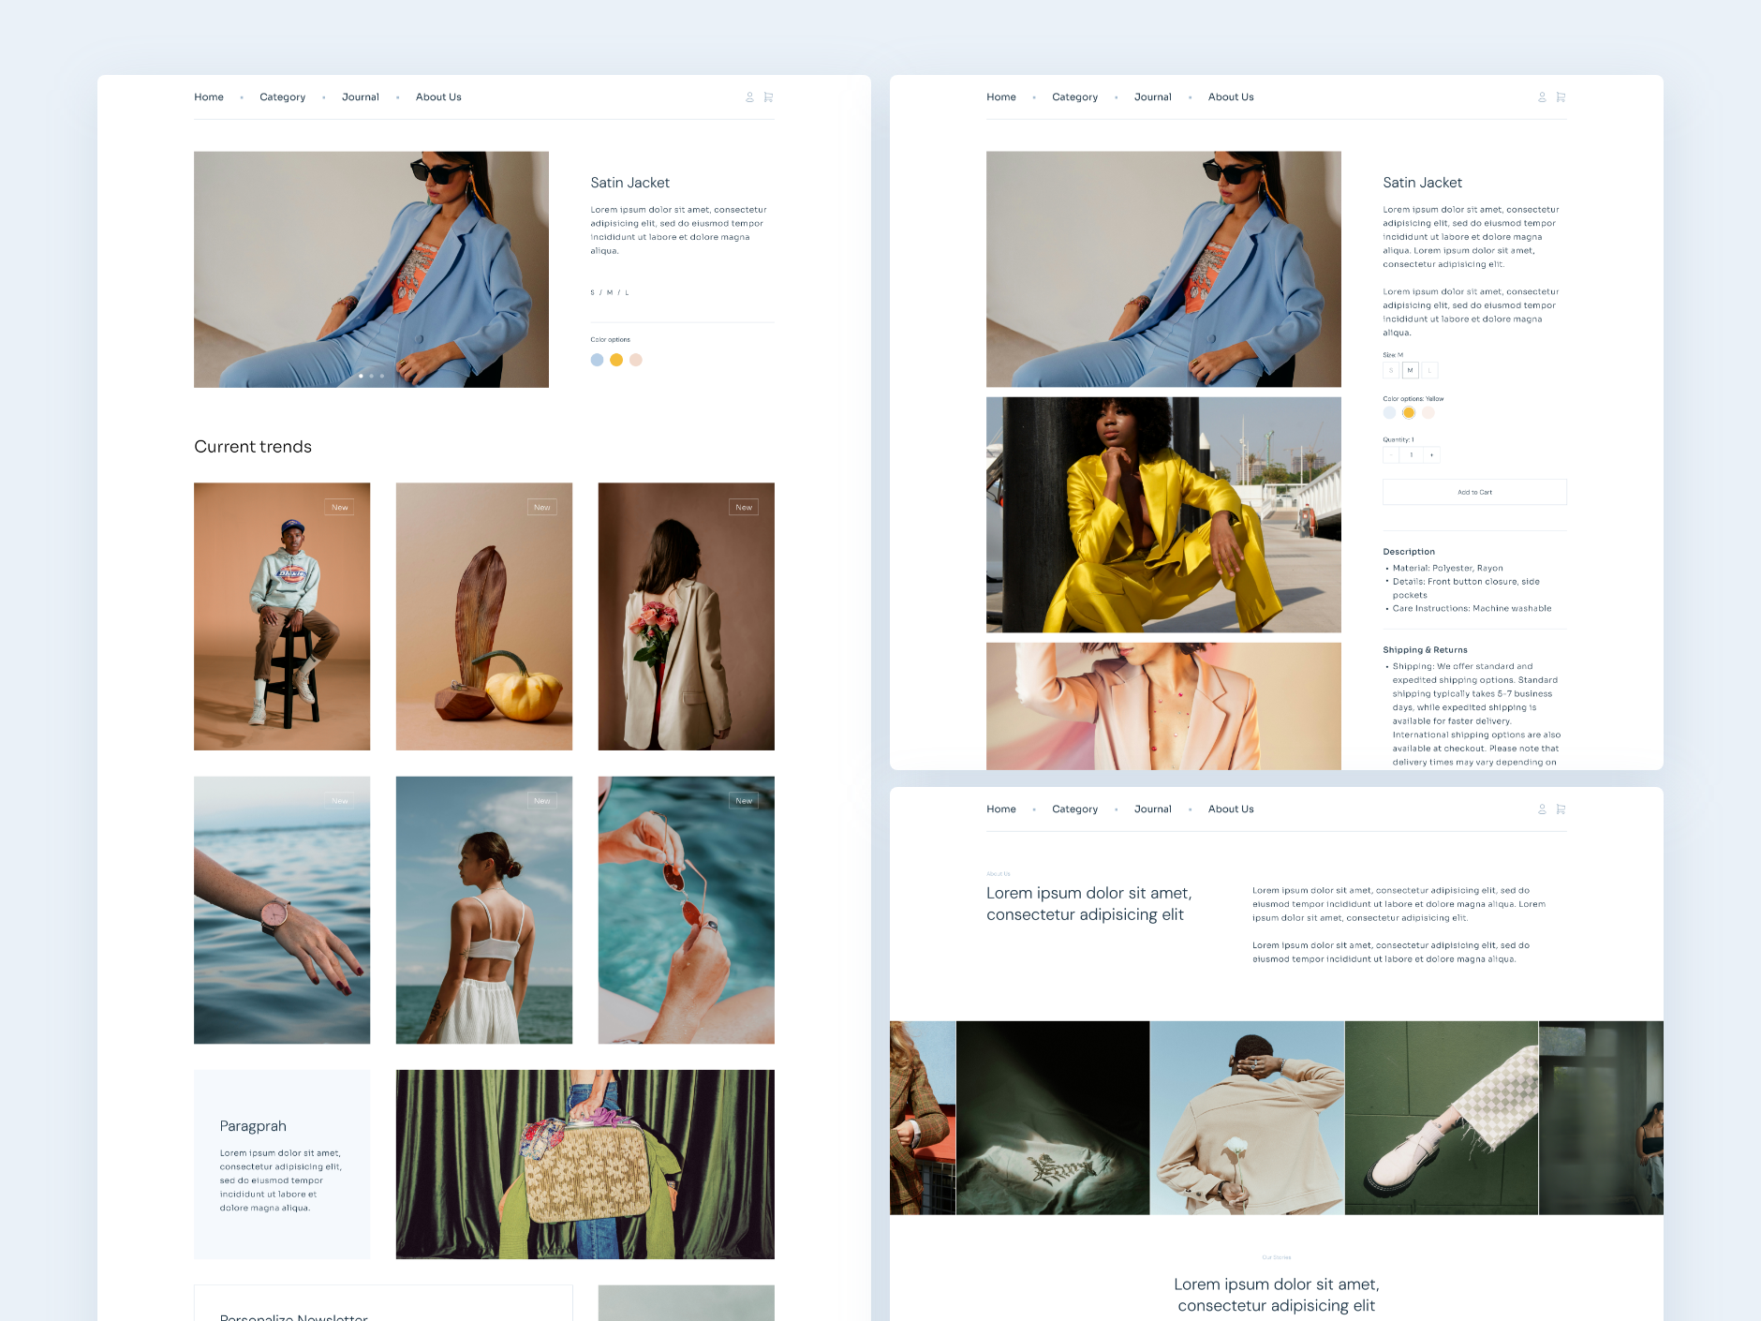This screenshot has width=1761, height=1321.
Task: Open the yellow satin suit product photo
Action: coord(1163,514)
